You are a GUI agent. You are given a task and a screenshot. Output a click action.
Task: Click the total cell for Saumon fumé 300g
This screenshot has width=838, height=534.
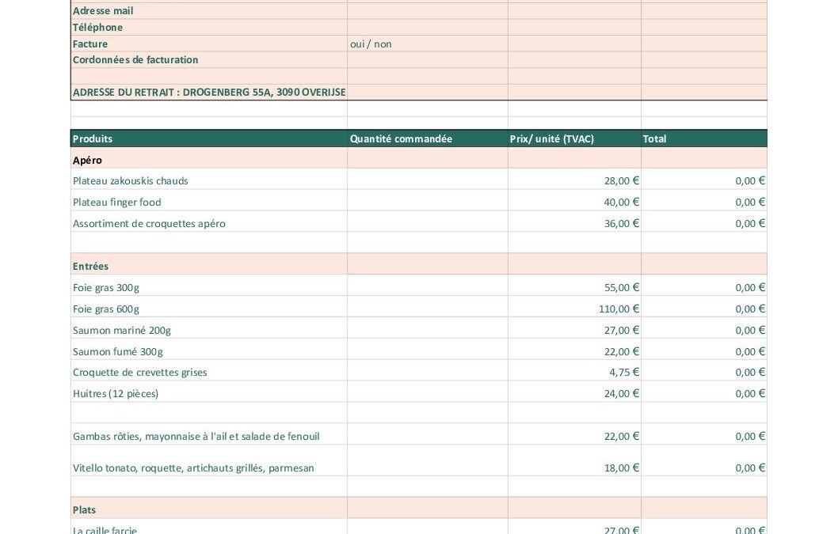pos(703,351)
